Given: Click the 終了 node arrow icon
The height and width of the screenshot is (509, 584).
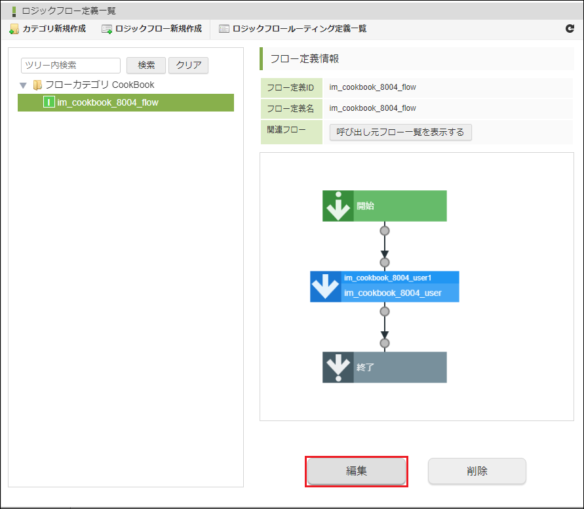Looking at the screenshot, I should (338, 367).
